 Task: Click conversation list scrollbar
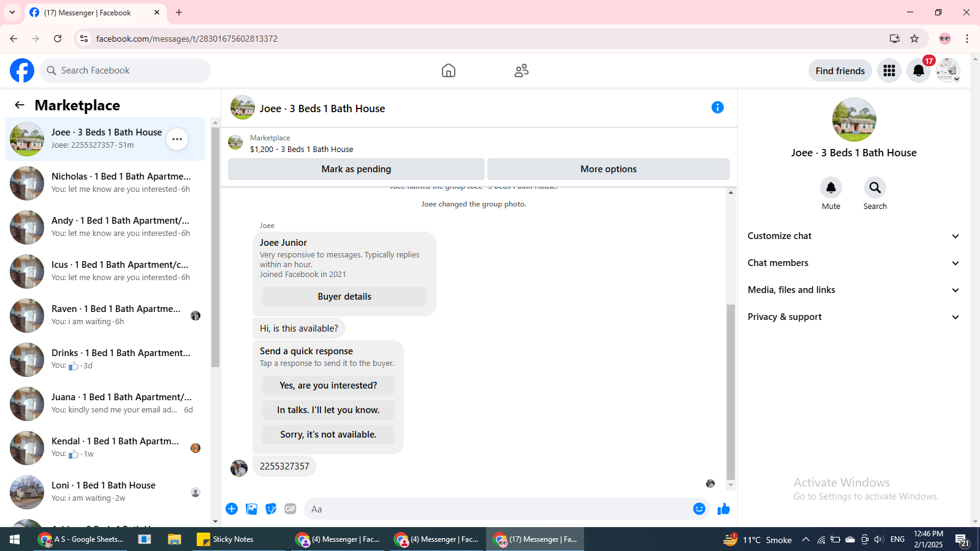tap(215, 247)
